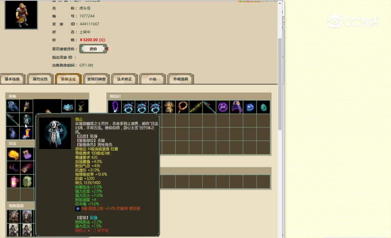The height and width of the screenshot is (238, 391).
Task: Click the status text 上架中
Action: tap(85, 32)
